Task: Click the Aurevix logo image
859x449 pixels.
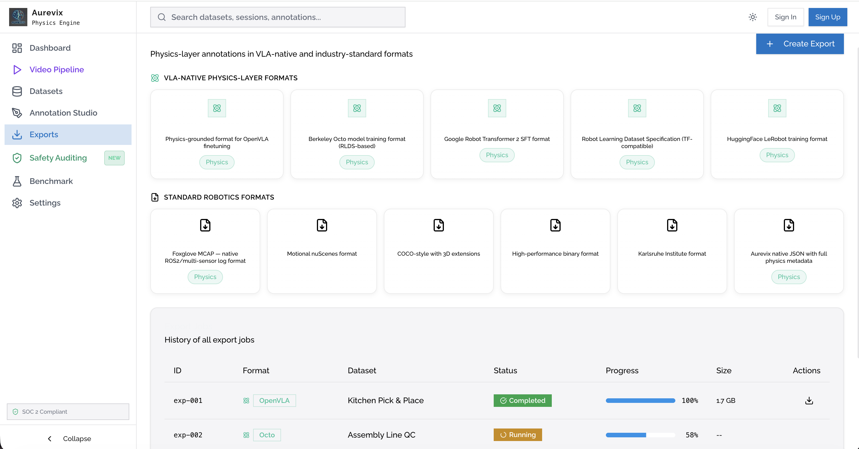Action: (18, 17)
